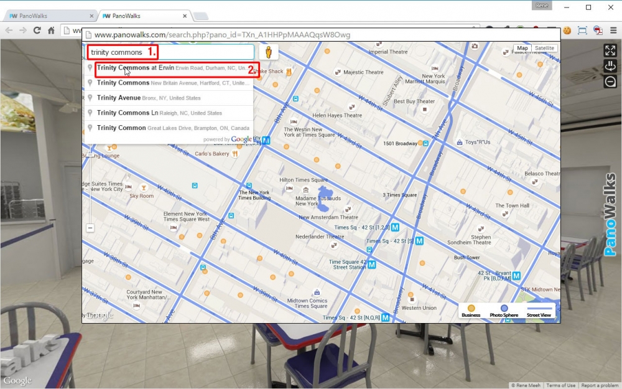Click the Madame Tussauds museum marker

pyautogui.click(x=305, y=190)
